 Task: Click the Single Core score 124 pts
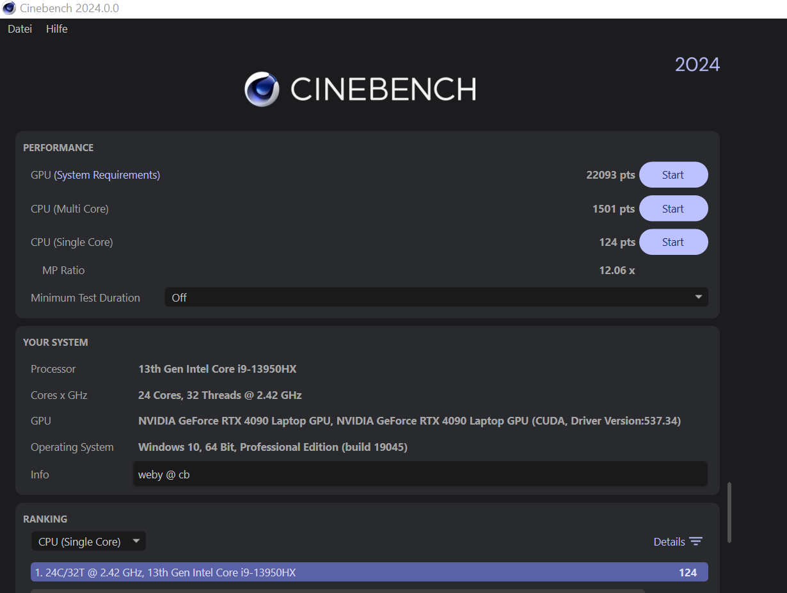coord(617,242)
